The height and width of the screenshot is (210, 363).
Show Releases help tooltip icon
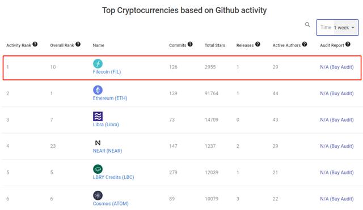258,44
